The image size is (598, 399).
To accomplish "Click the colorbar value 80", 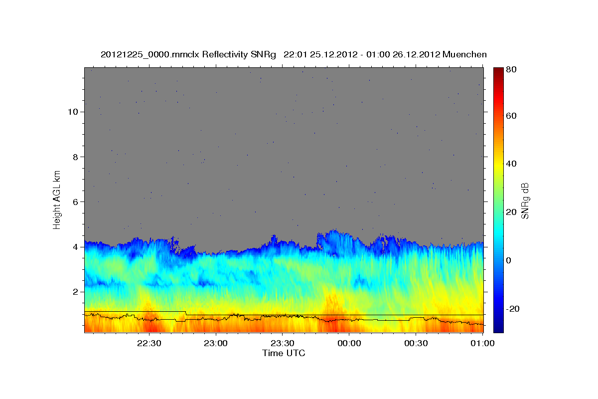I will pos(512,70).
